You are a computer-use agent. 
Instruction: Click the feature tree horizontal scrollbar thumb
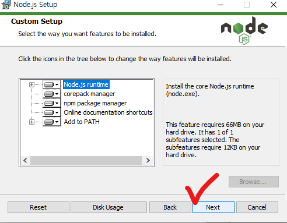86,160
